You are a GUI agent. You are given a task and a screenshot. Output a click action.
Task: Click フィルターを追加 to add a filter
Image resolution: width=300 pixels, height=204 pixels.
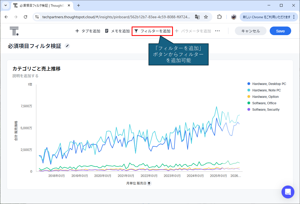click(152, 31)
